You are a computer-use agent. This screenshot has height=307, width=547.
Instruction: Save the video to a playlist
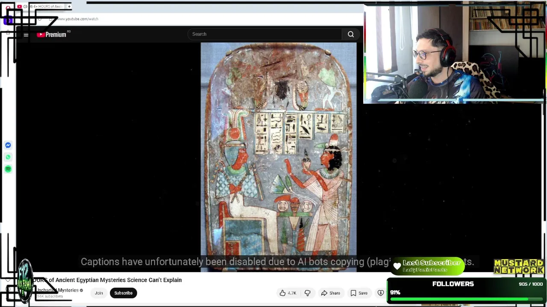[x=359, y=293]
